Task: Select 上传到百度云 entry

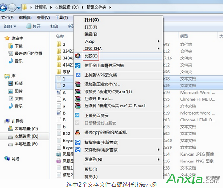Action: (x=96, y=116)
